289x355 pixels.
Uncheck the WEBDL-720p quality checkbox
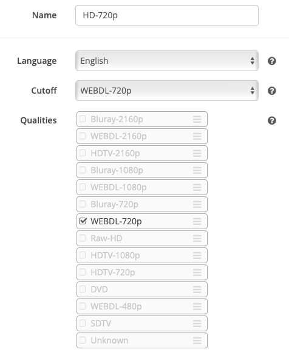[x=83, y=221]
